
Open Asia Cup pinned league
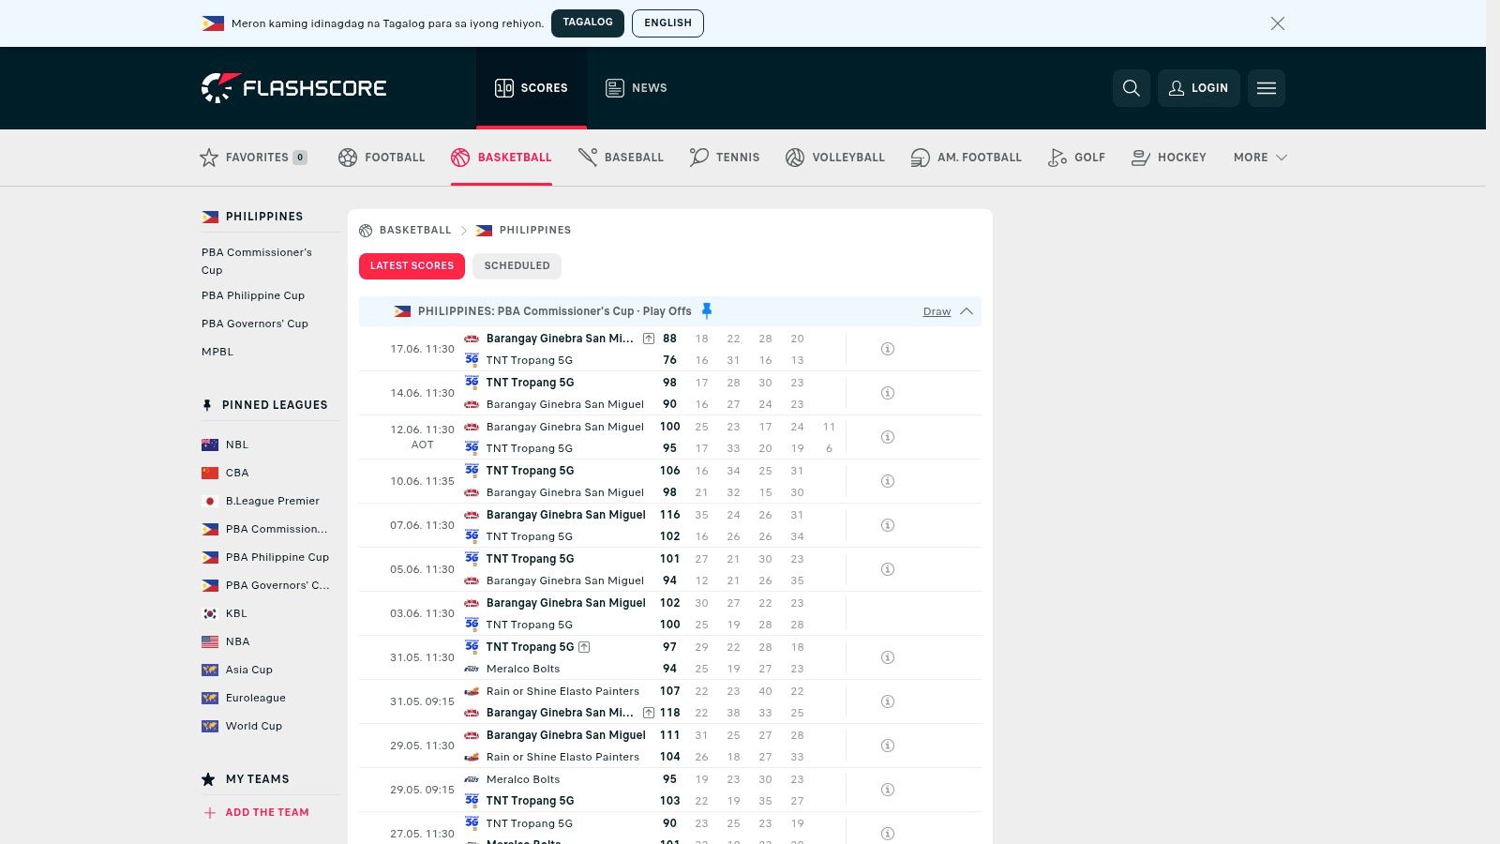click(x=249, y=670)
